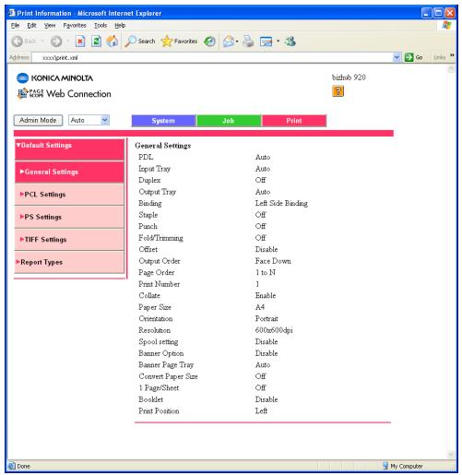Click the Print icon in the toolbar
Image resolution: width=462 pixels, height=475 pixels.
tap(248, 42)
